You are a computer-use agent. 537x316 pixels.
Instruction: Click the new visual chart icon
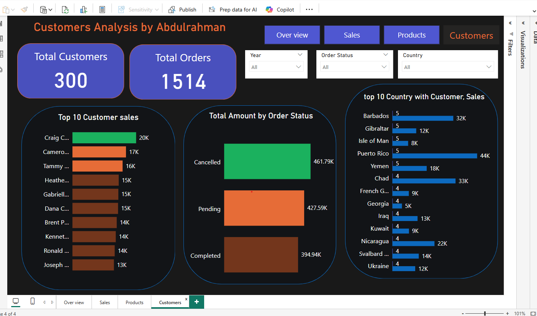point(83,10)
